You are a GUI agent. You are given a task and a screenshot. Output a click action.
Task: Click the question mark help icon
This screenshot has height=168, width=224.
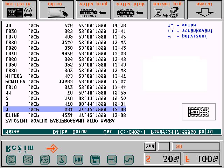point(62,160)
